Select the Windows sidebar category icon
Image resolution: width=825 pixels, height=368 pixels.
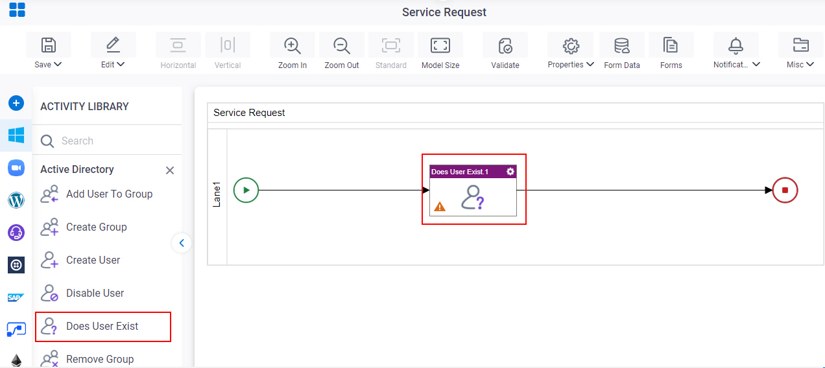(16, 135)
